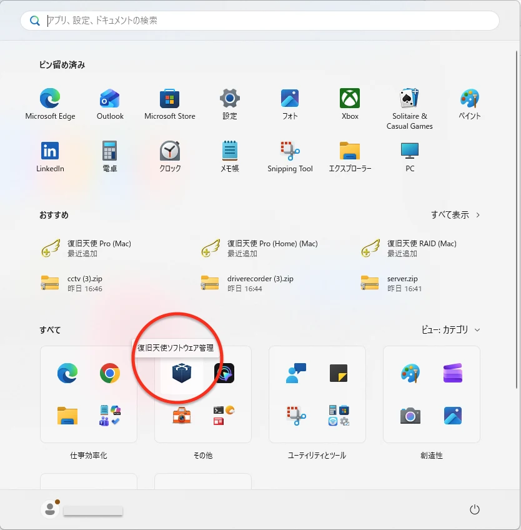This screenshot has width=521, height=530.
Task: Open orange camera app in その他
Action: click(x=182, y=416)
